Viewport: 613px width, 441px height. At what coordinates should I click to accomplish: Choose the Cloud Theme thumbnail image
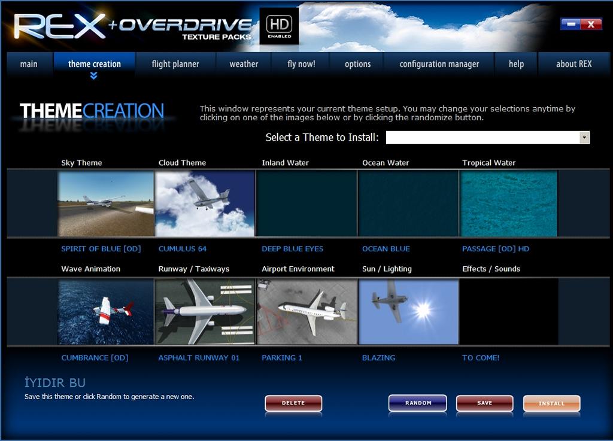click(x=205, y=204)
